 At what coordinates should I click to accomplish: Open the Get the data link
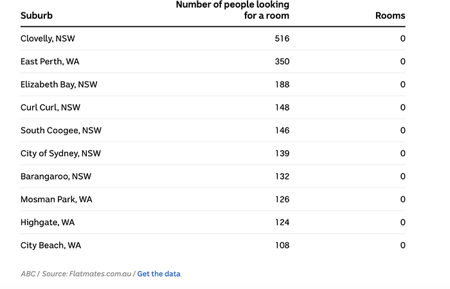pos(159,274)
